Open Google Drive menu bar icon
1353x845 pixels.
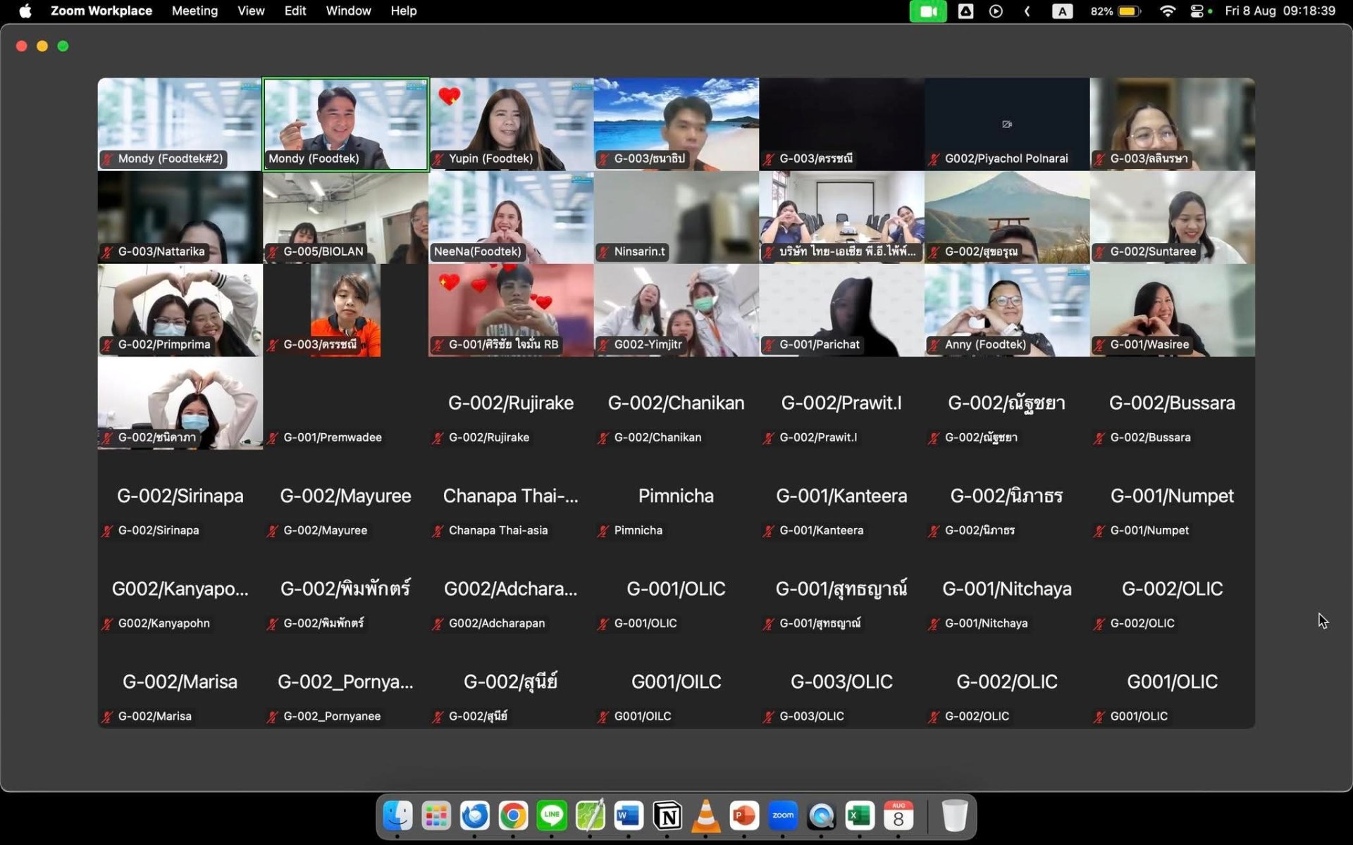965,11
